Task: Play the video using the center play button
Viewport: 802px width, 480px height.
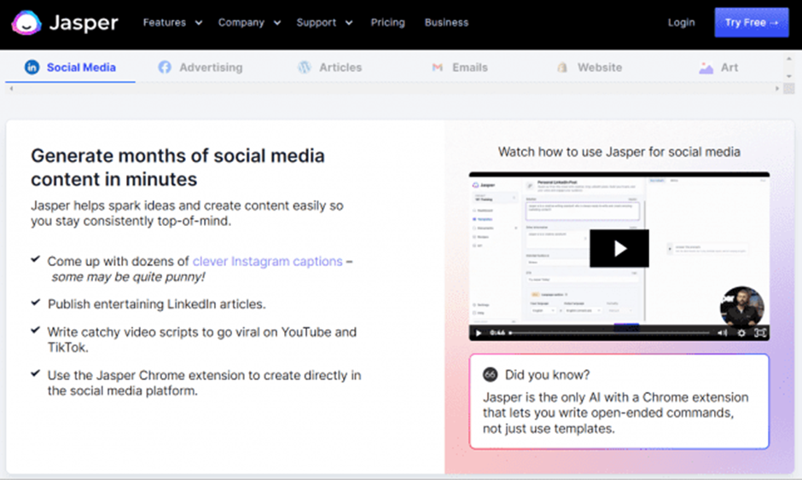Action: click(619, 248)
